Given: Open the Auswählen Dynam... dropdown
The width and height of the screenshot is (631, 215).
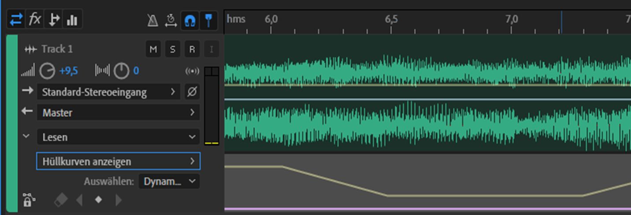Looking at the screenshot, I should pyautogui.click(x=169, y=181).
